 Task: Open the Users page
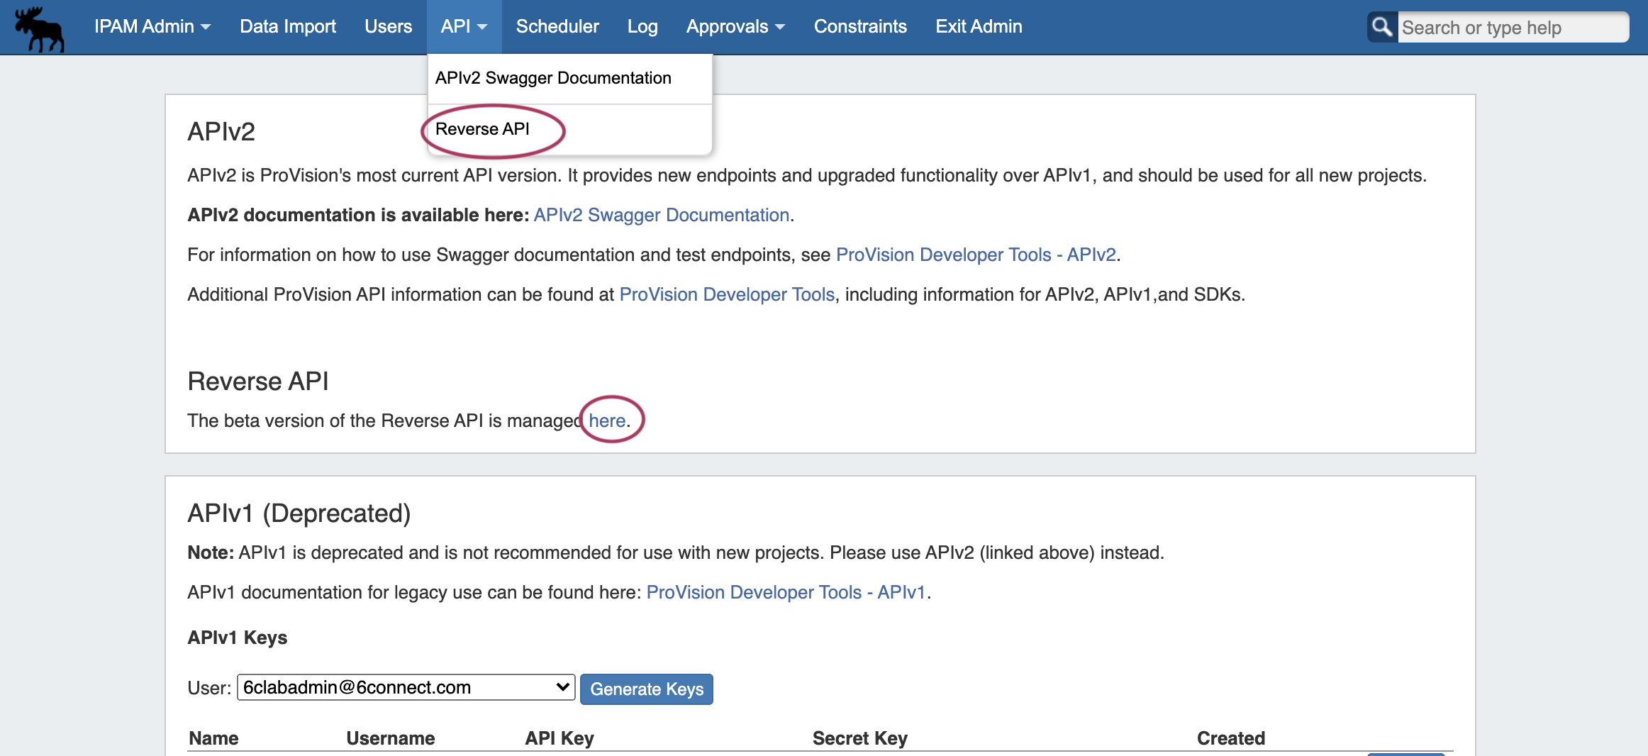[x=388, y=27]
